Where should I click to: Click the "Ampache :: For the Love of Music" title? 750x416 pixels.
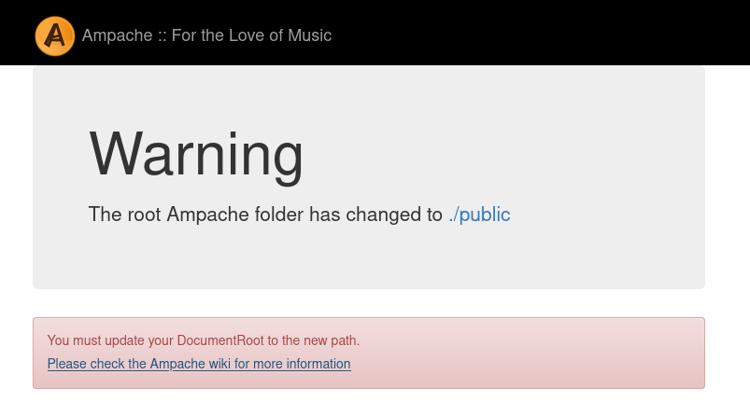(206, 36)
